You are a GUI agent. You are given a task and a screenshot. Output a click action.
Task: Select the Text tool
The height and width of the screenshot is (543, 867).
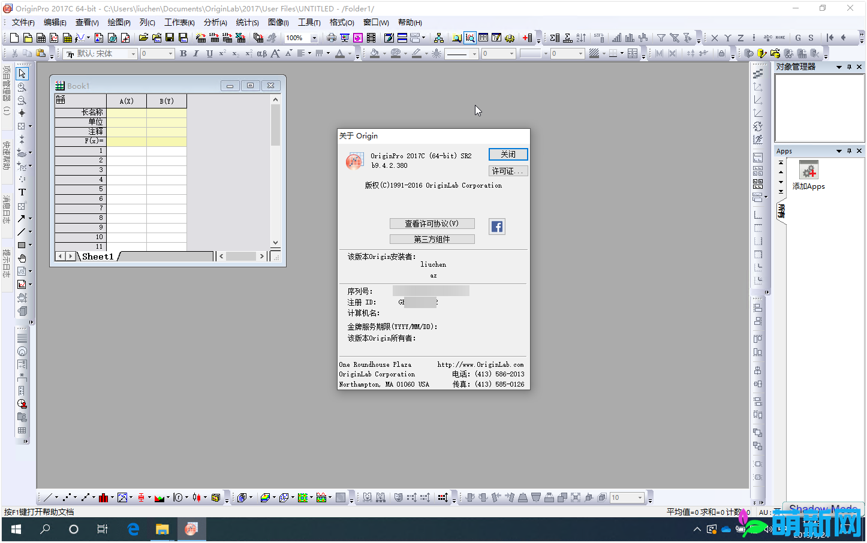point(22,192)
